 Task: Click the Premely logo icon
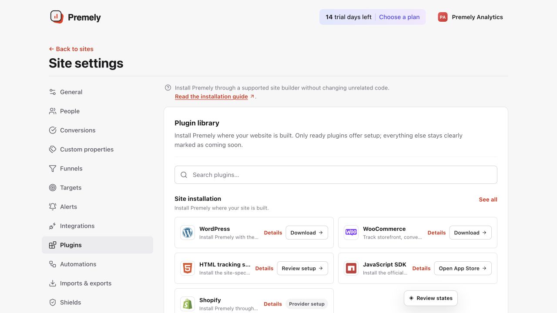coord(57,17)
